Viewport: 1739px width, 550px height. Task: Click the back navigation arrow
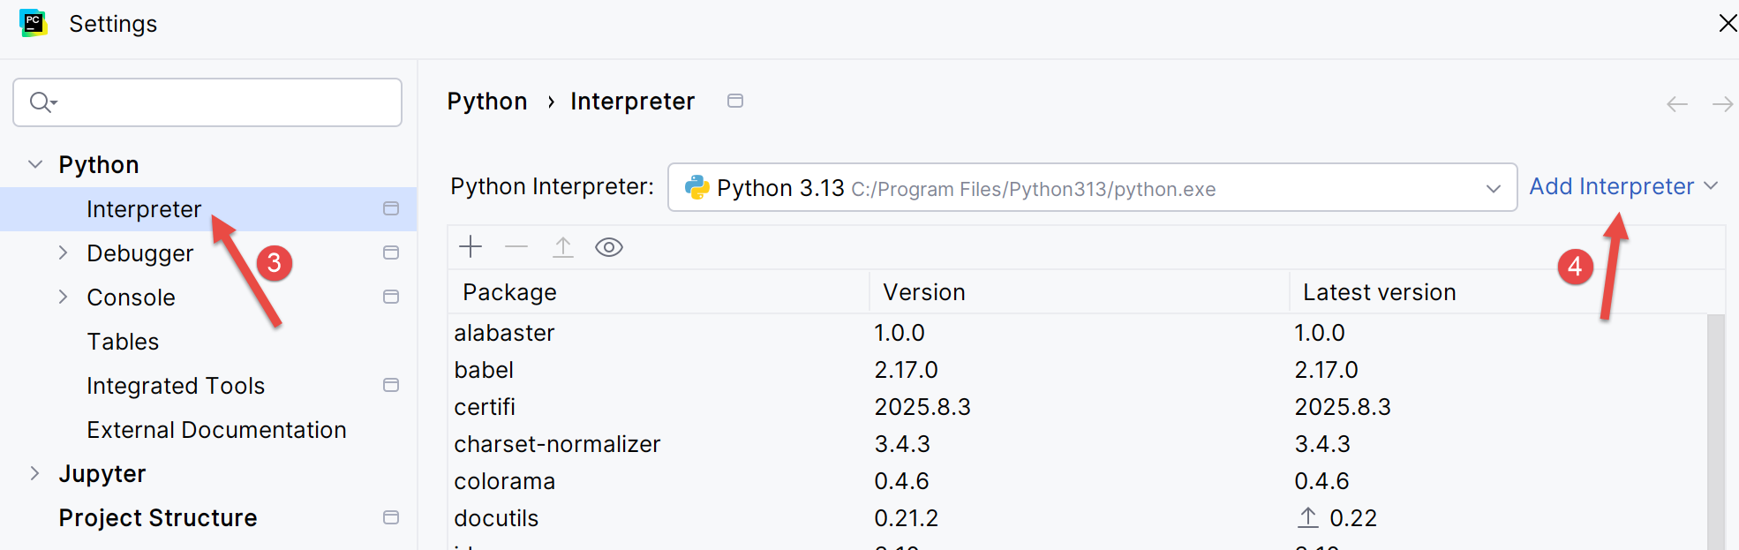tap(1676, 104)
